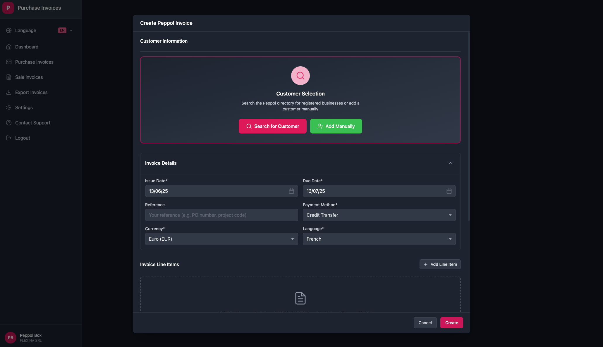Click the Customer Information heading

[x=164, y=41]
